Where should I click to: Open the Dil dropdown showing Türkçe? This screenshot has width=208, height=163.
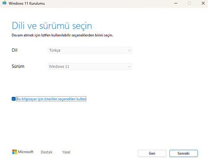90,50
